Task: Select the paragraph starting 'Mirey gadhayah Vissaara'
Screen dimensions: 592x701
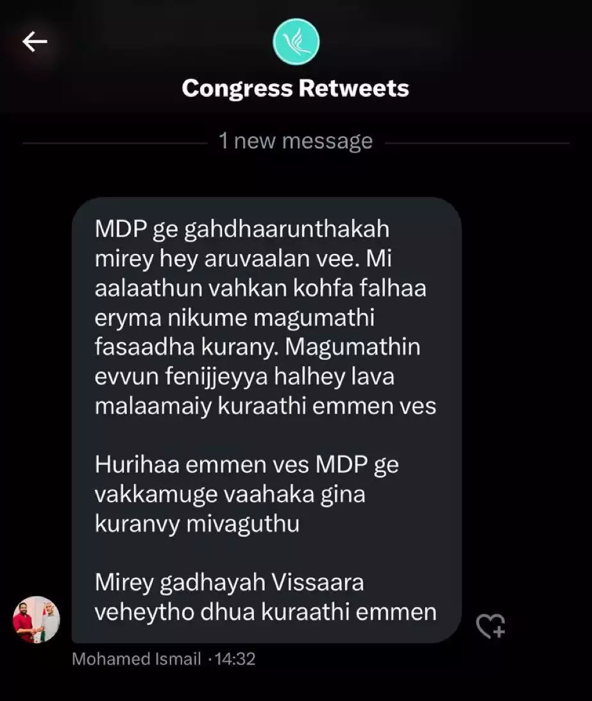Action: 266,597
